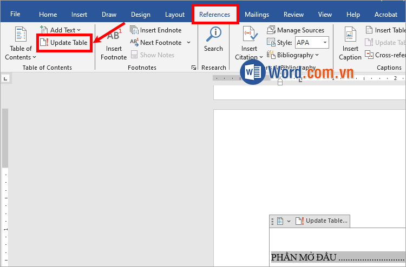Click the Insert Endnote icon

(135, 30)
